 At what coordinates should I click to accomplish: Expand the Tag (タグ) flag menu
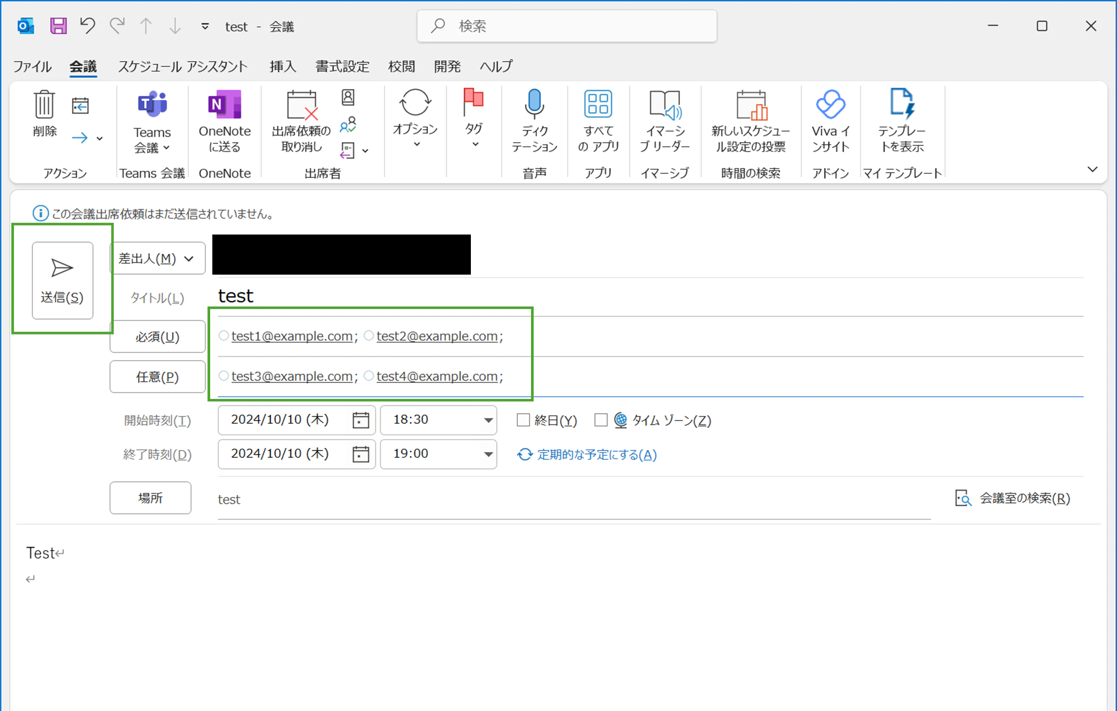pyautogui.click(x=474, y=118)
